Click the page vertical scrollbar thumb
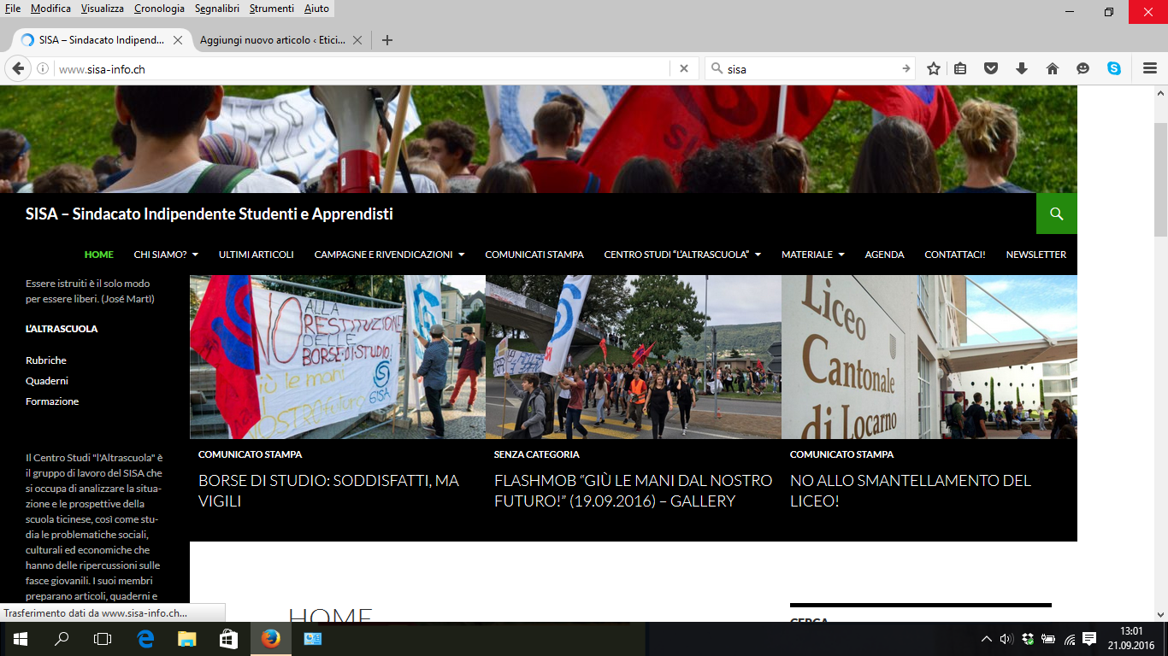The image size is (1168, 656). pos(1160,179)
